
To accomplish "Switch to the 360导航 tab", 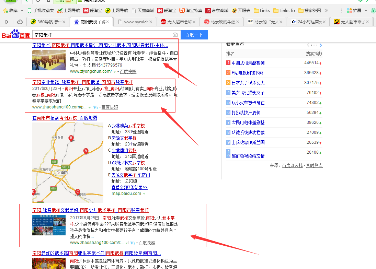I will coord(46,22).
